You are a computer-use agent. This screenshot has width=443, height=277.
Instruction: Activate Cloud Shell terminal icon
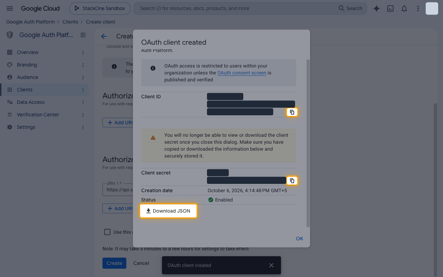(x=390, y=9)
